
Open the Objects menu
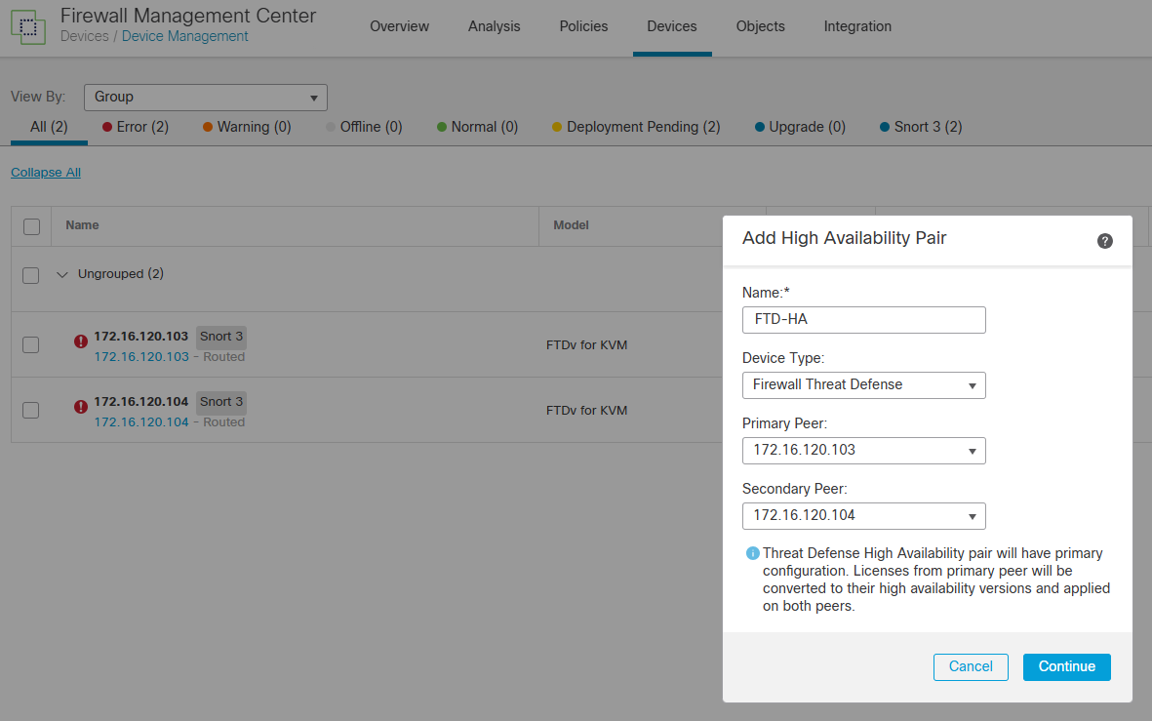tap(761, 26)
